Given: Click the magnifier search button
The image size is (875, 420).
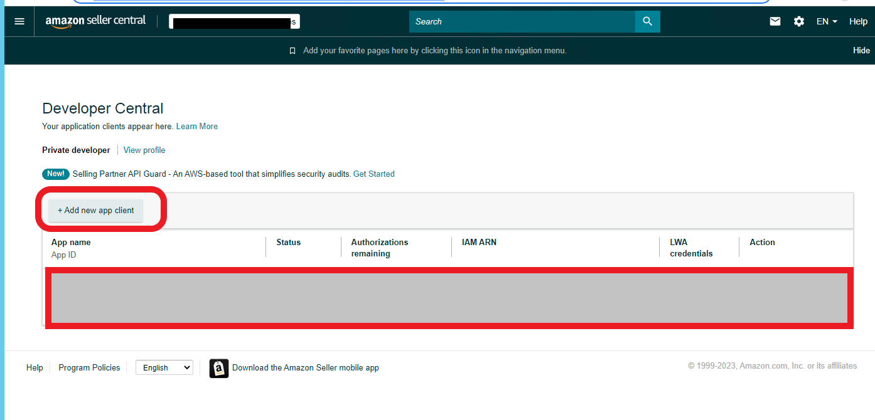Looking at the screenshot, I should point(647,21).
